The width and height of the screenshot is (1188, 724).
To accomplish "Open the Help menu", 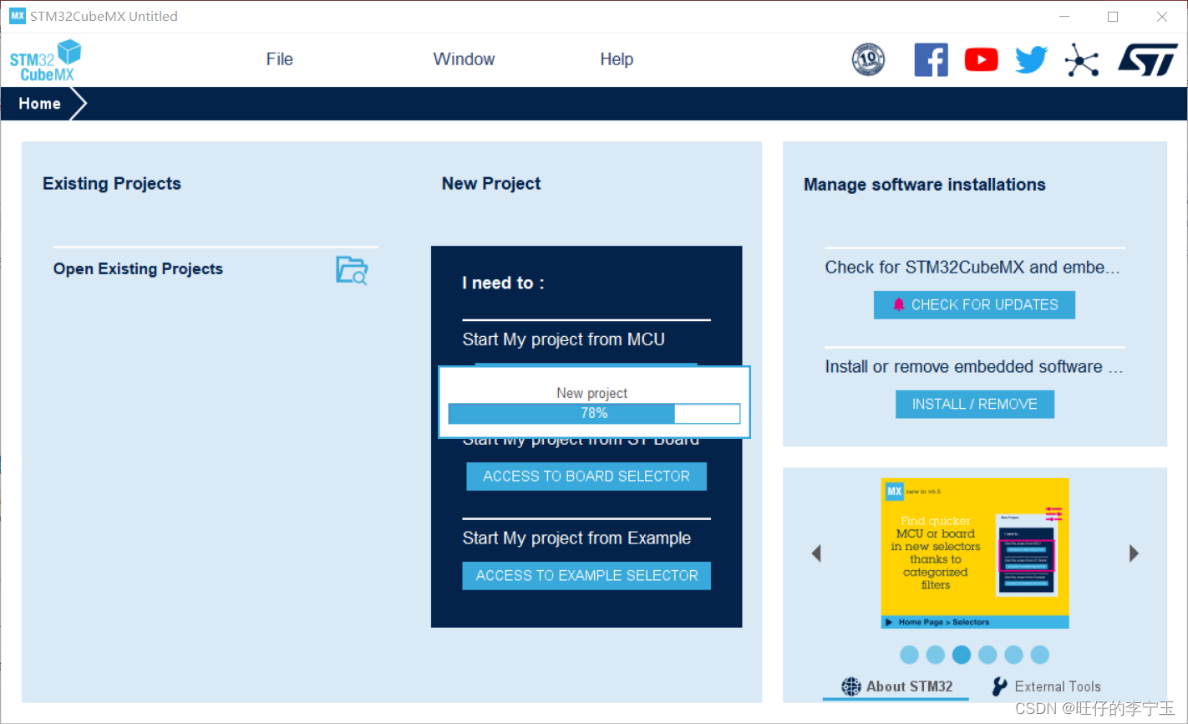I will [617, 59].
